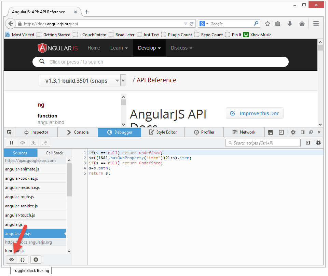Dock devtools to side of window

click(302, 132)
